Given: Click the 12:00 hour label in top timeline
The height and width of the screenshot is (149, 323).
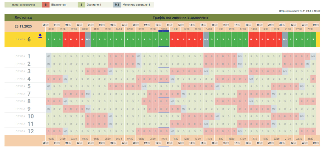Looking at the screenshot, I should coord(181,25).
